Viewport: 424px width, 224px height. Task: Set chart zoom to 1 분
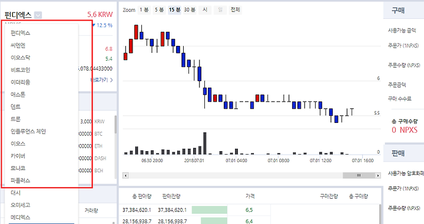point(144,10)
